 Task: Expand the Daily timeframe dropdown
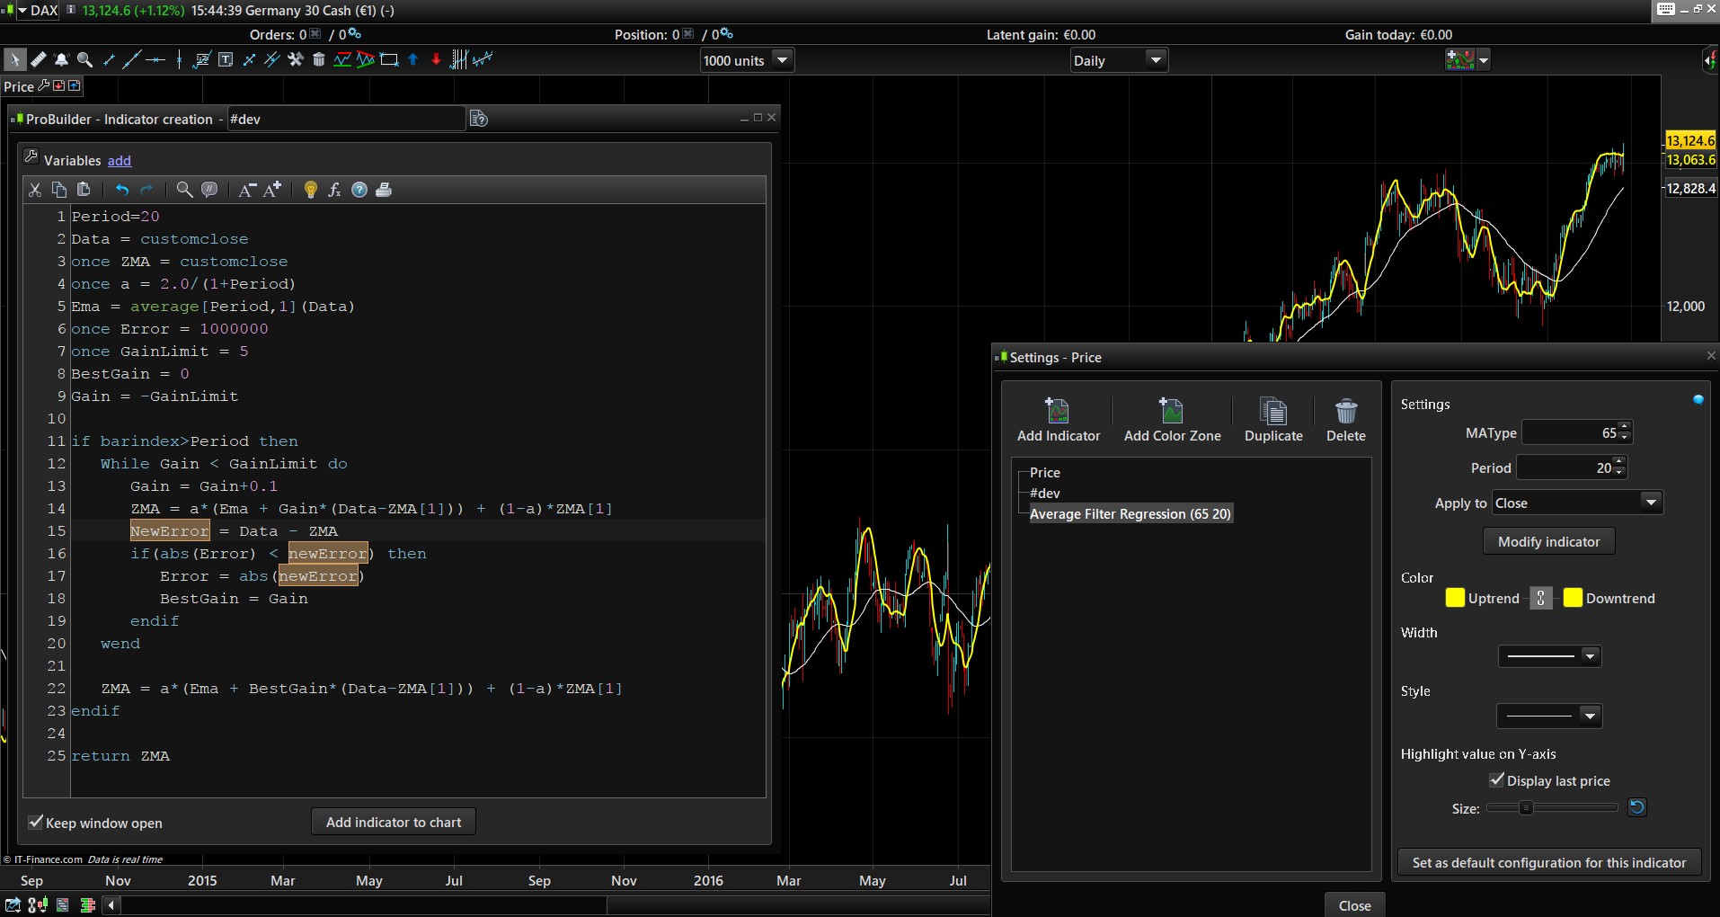pos(1156,60)
